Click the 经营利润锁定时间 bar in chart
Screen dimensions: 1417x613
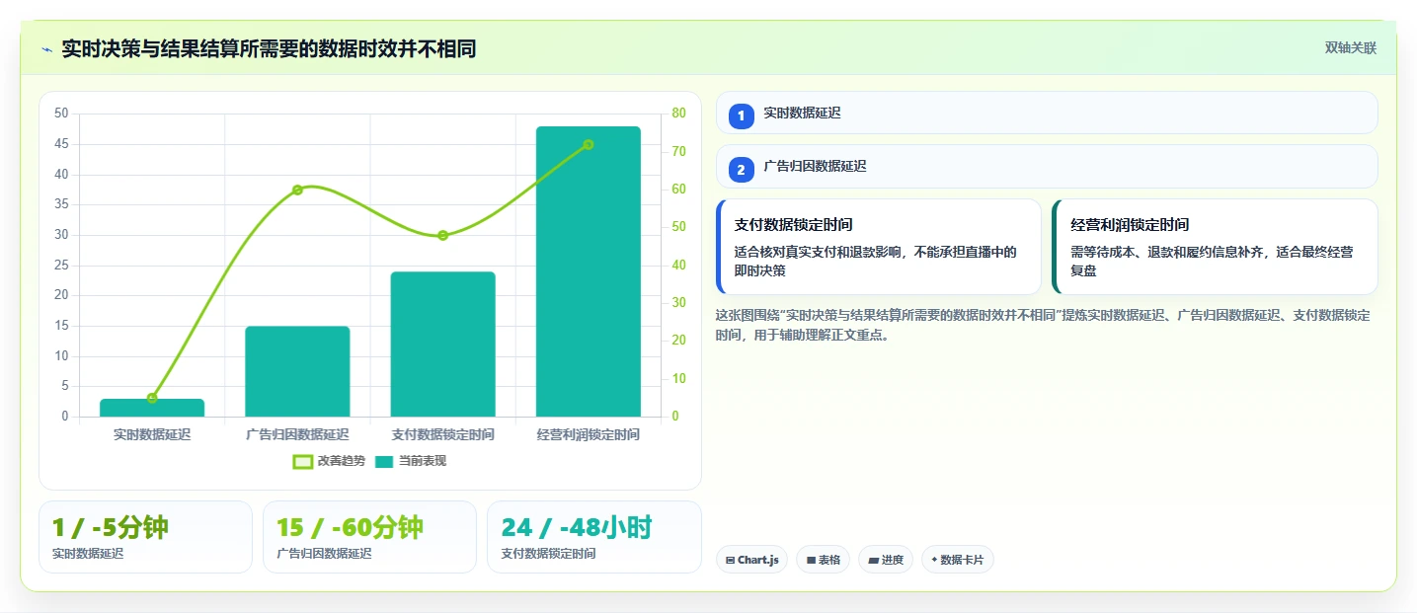click(589, 271)
